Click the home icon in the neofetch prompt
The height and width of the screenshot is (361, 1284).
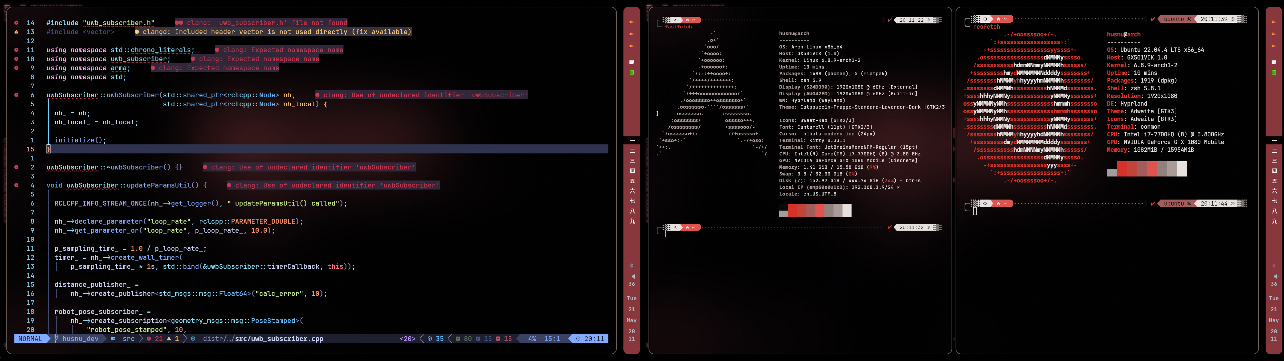(x=998, y=19)
